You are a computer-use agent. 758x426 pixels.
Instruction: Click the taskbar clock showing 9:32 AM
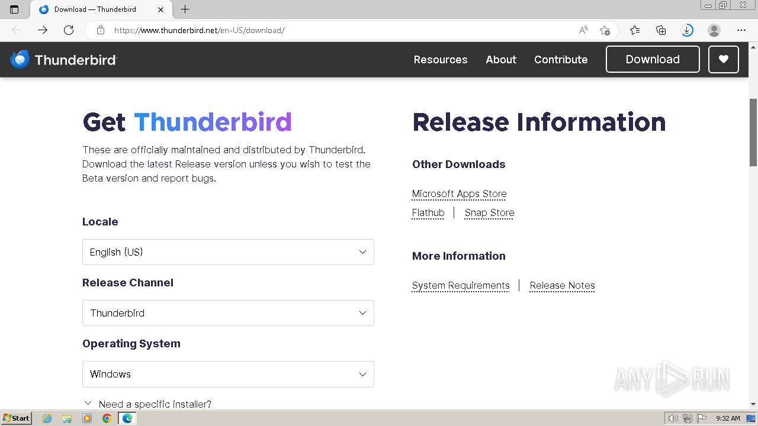tap(728, 418)
